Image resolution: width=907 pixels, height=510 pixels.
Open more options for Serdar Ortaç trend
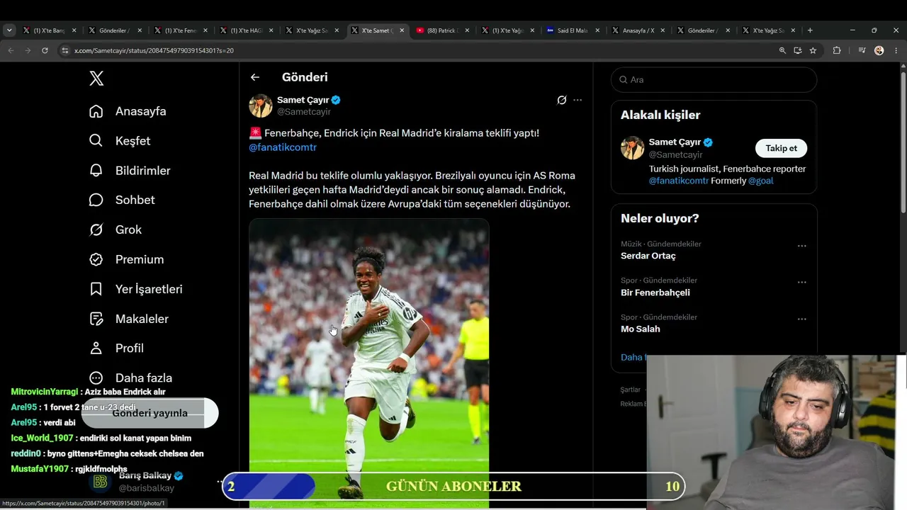(x=802, y=246)
